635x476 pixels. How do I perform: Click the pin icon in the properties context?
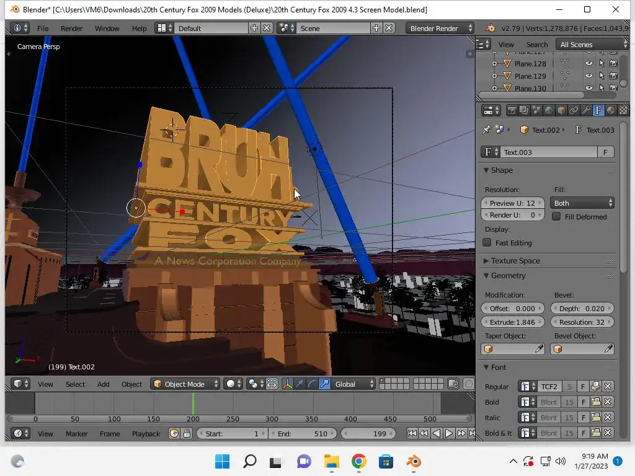point(486,130)
